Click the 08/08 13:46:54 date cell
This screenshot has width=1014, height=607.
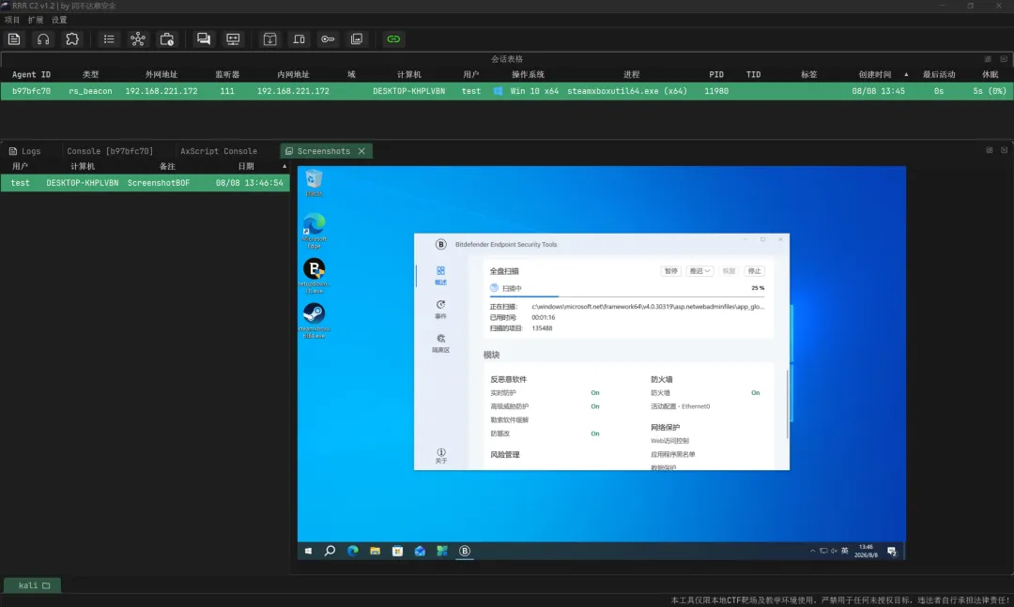click(249, 183)
